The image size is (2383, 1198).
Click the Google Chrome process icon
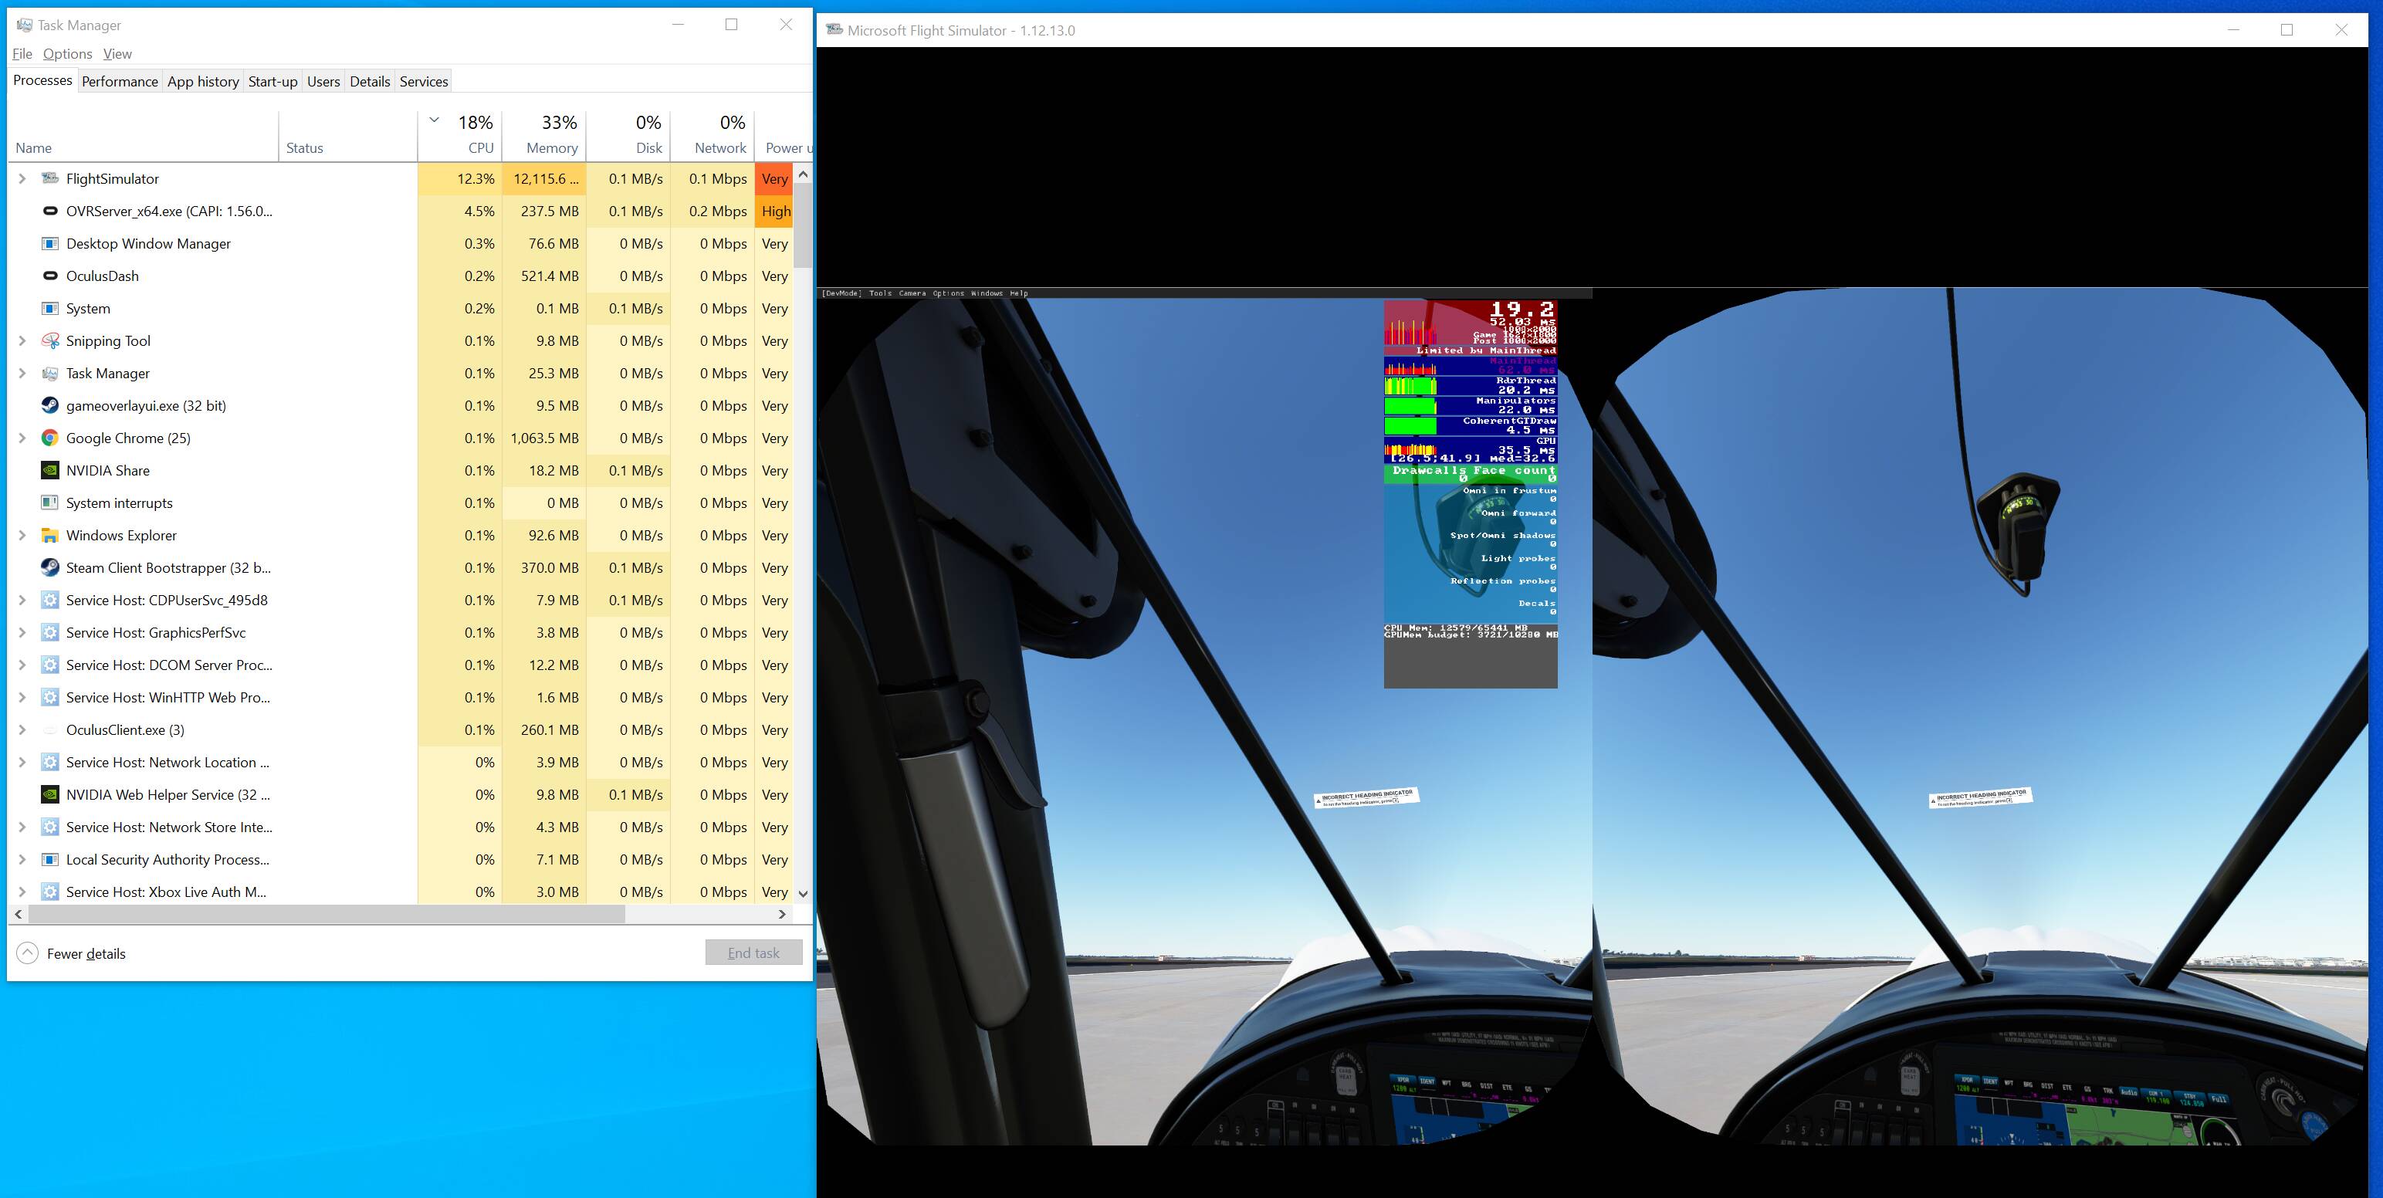tap(50, 438)
